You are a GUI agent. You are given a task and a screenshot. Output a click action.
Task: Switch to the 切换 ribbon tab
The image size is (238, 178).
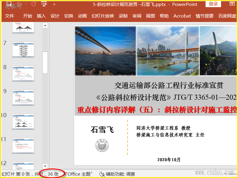69,16
